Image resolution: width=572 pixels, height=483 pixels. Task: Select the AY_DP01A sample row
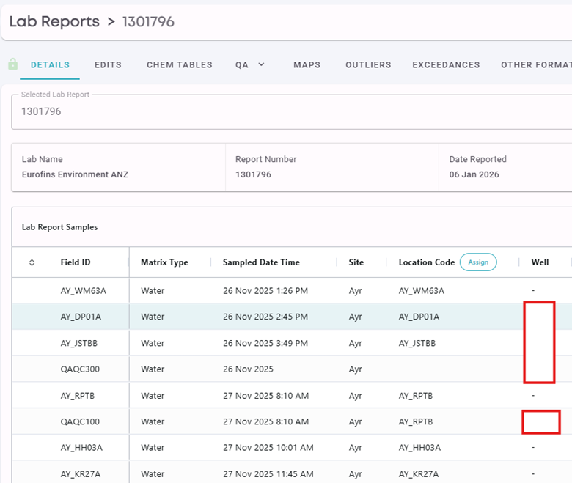click(291, 317)
